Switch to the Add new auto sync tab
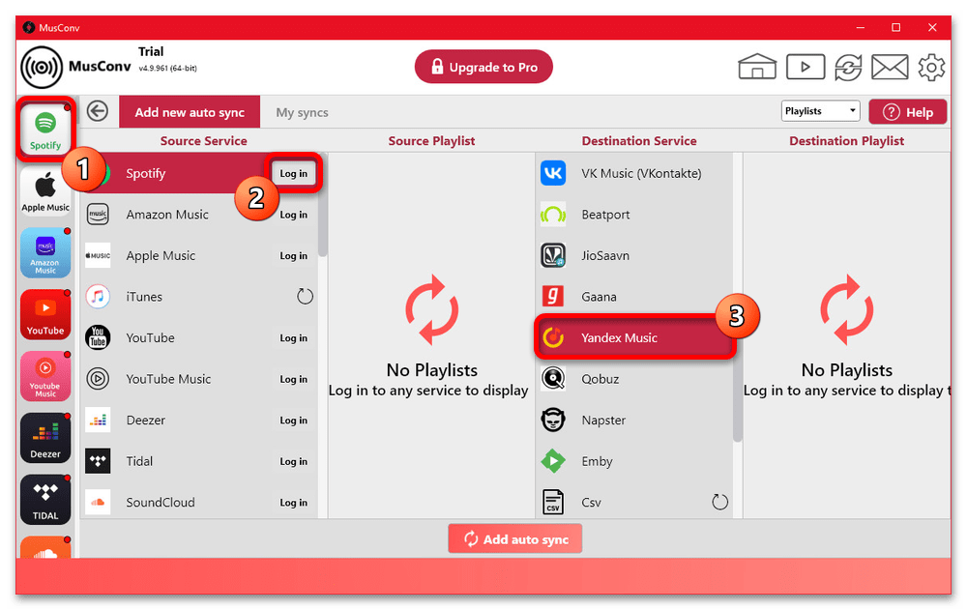 pyautogui.click(x=190, y=112)
